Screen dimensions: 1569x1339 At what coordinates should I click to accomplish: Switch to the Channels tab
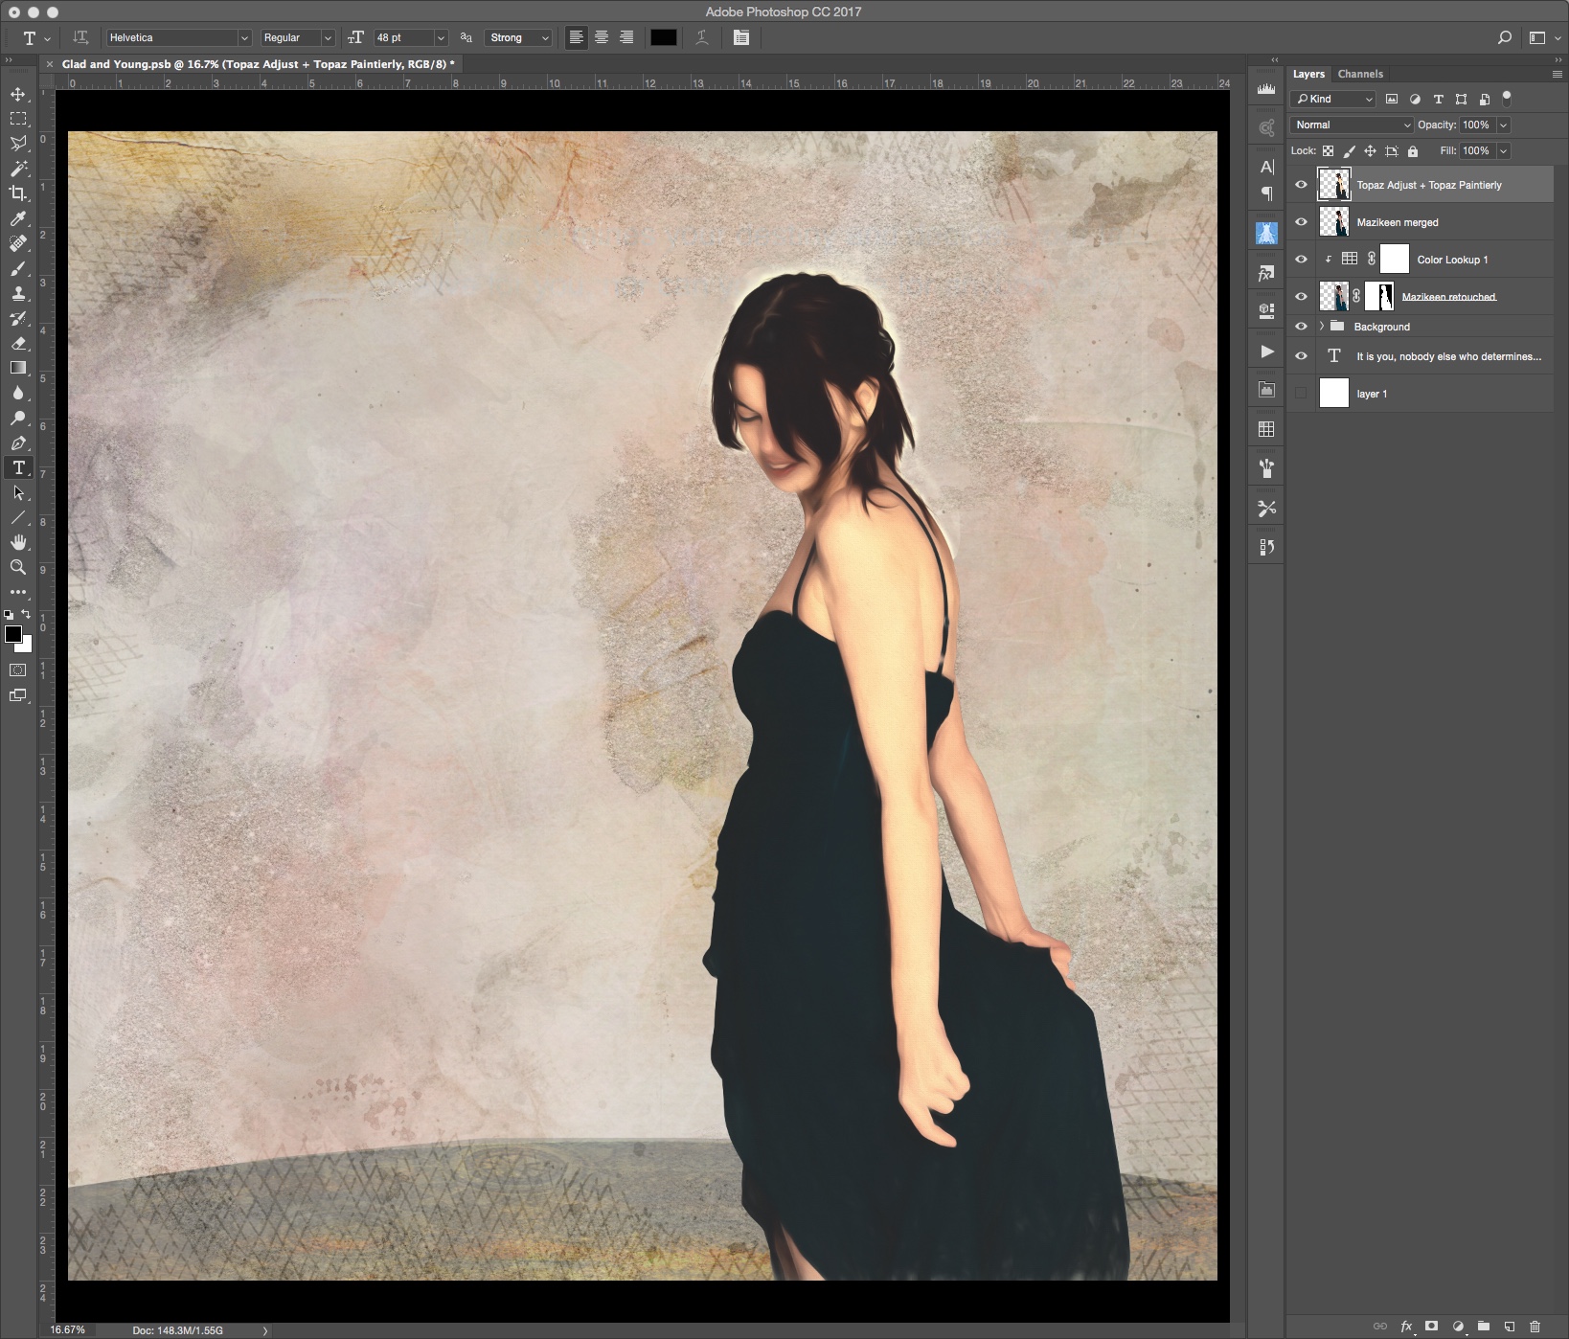[x=1361, y=74]
